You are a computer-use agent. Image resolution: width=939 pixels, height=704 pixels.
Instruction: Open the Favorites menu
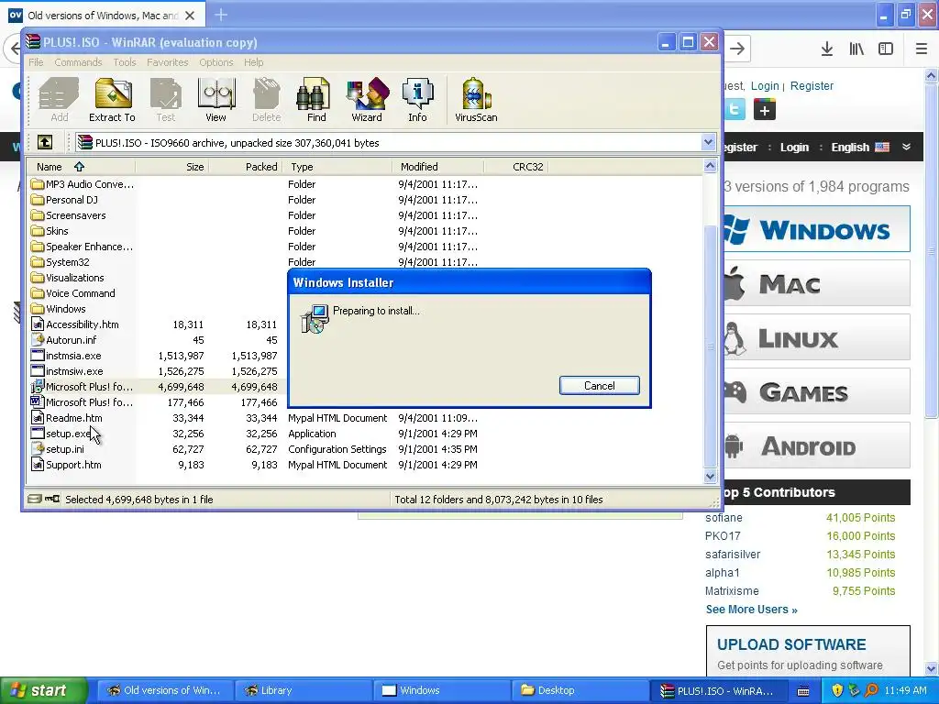click(x=168, y=62)
